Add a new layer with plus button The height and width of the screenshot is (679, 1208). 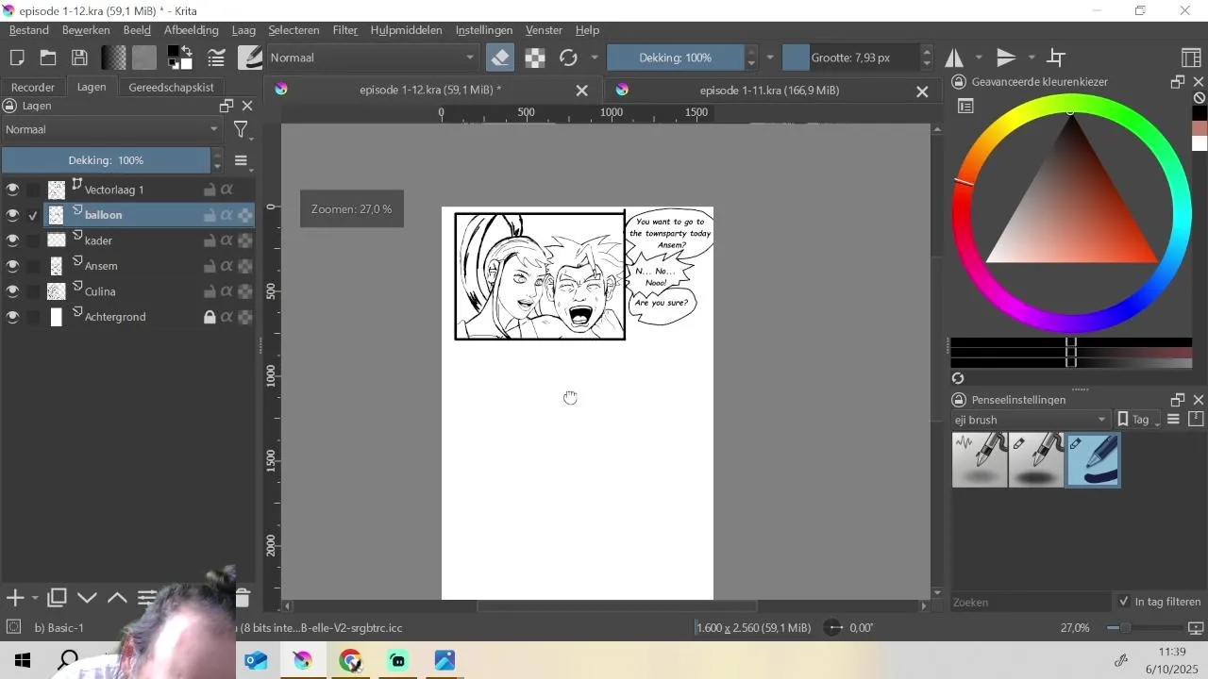[x=15, y=598]
